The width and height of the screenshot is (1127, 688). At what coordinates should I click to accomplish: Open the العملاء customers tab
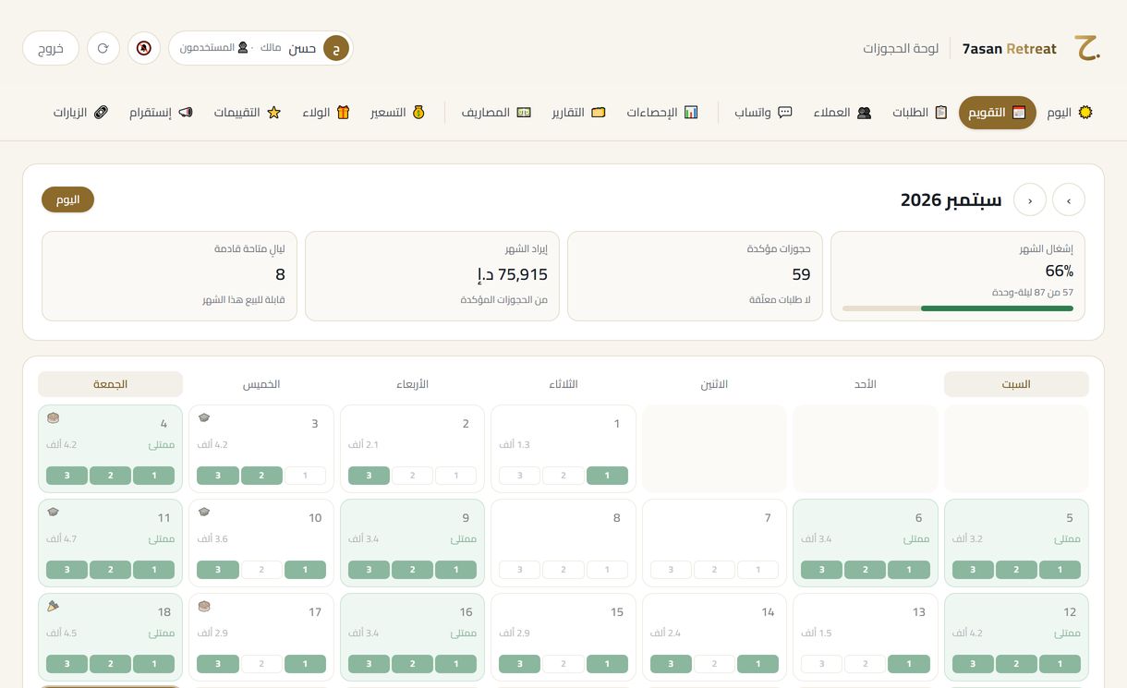pyautogui.click(x=842, y=113)
